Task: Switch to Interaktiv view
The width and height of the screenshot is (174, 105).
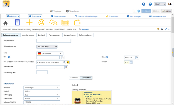Action: pyautogui.click(x=86, y=78)
